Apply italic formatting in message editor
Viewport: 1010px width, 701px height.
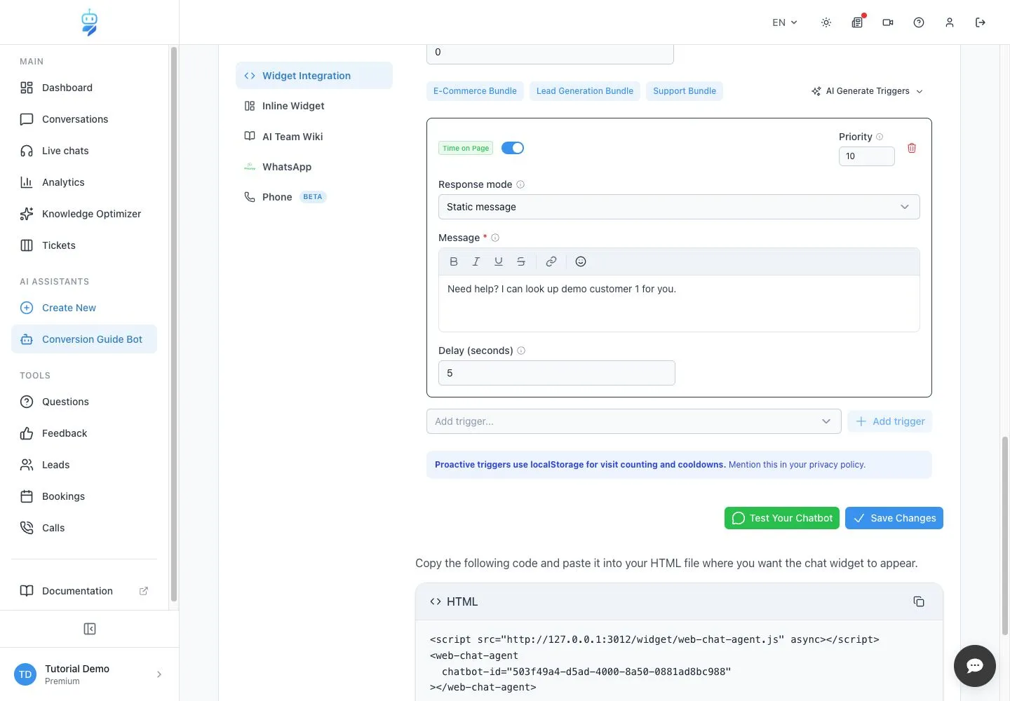(476, 261)
